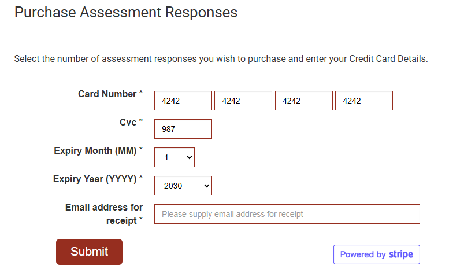
Task: Open the Expiry Month select showing 1
Action: (x=174, y=157)
